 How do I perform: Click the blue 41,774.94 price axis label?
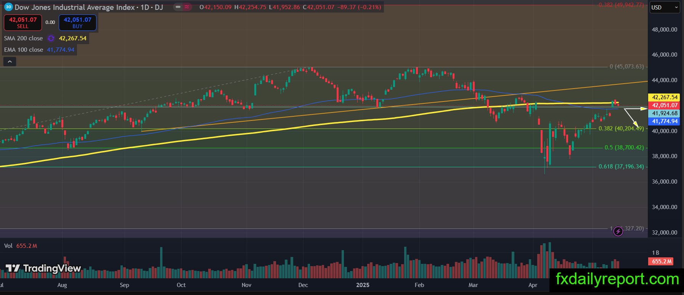tap(665, 121)
